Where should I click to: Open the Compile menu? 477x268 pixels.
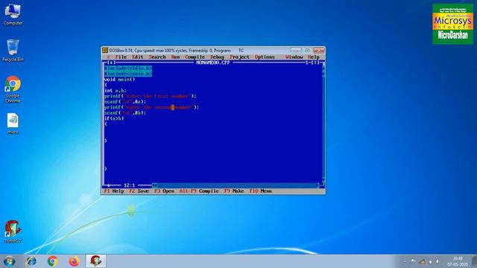tap(195, 57)
